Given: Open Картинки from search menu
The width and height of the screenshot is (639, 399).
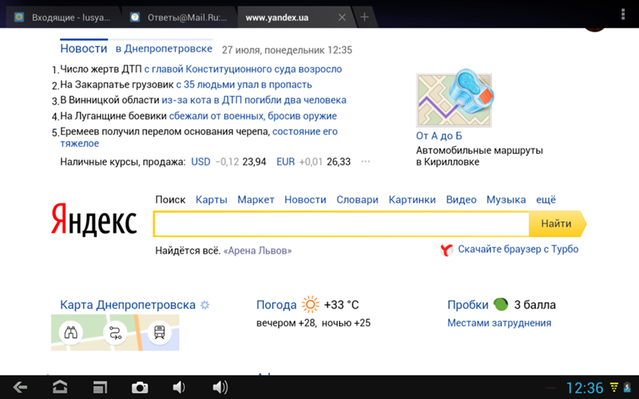Looking at the screenshot, I should point(412,199).
